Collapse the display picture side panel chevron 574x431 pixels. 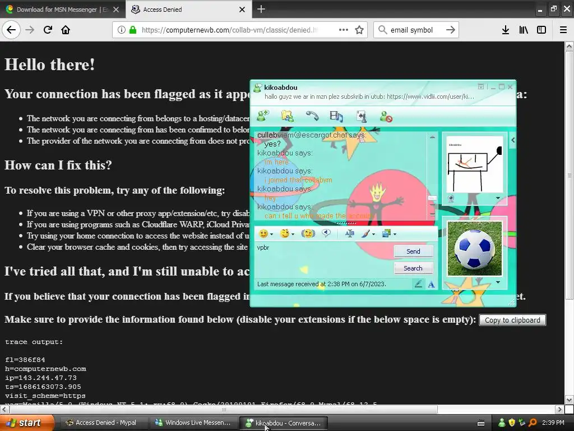point(513,140)
